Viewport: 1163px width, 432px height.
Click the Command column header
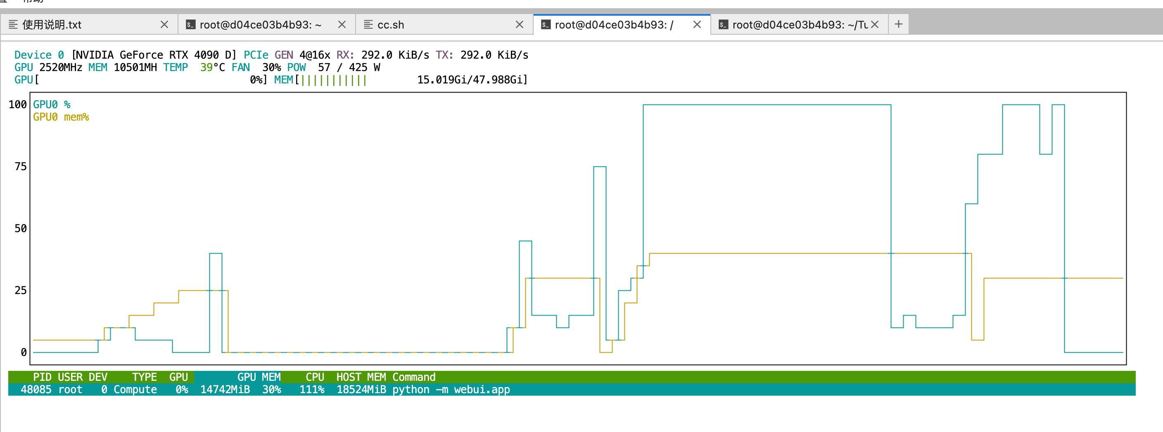pos(413,377)
